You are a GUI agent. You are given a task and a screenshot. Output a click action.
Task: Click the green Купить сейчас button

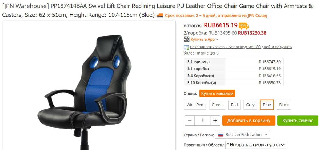point(298,120)
